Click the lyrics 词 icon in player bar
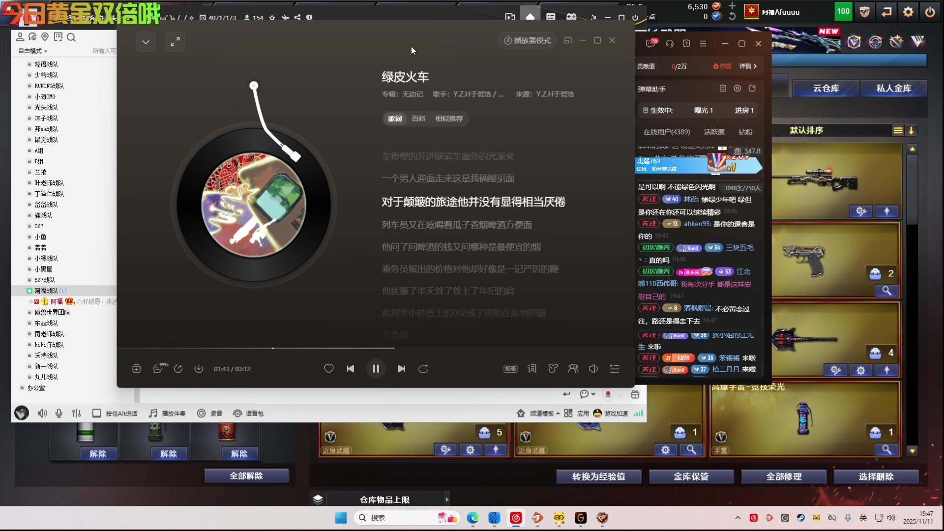Screen dimensions: 944x531 [531, 369]
